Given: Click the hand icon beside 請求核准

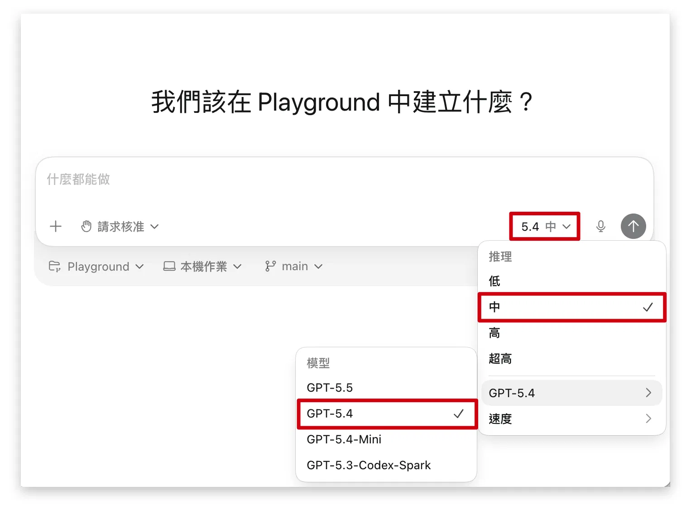Looking at the screenshot, I should coord(86,226).
